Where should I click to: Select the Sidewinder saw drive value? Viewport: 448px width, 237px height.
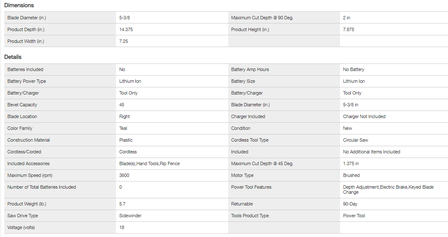(x=130, y=216)
